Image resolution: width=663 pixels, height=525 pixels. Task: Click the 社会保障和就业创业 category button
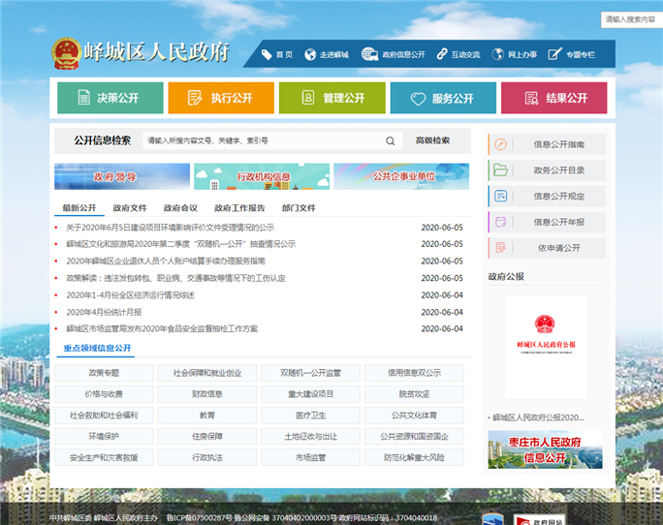click(207, 373)
